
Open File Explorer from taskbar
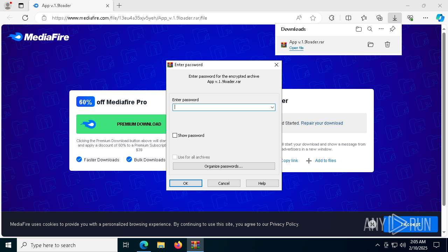161,245
